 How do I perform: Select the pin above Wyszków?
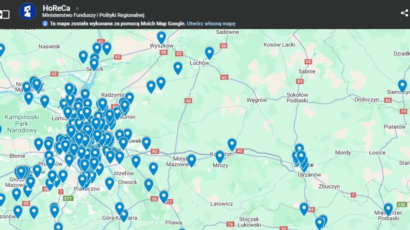coord(161,37)
